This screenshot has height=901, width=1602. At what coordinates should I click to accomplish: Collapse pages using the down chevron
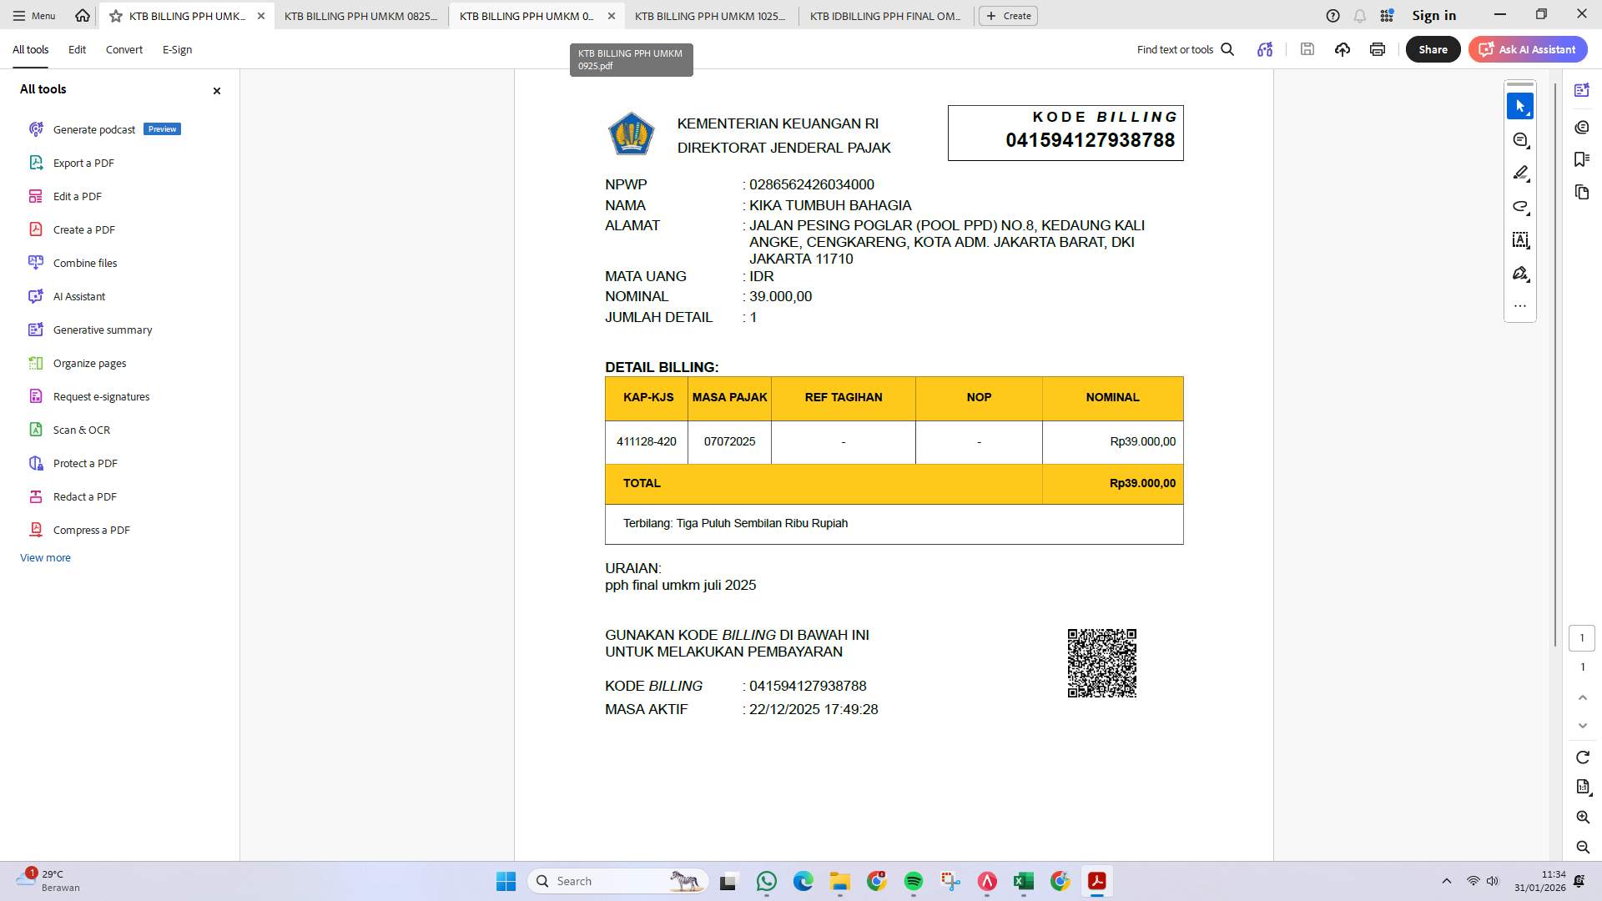1582,725
